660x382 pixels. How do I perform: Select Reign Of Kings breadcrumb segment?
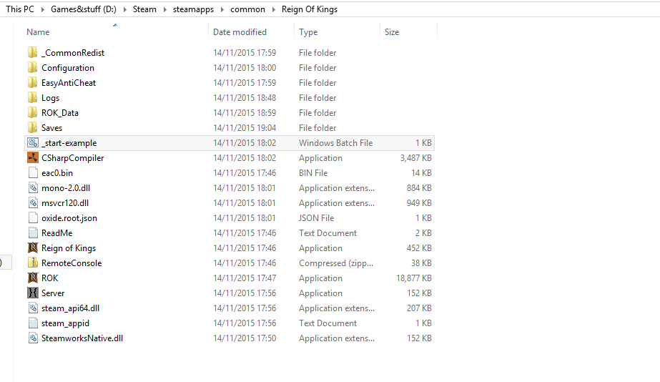pos(310,9)
